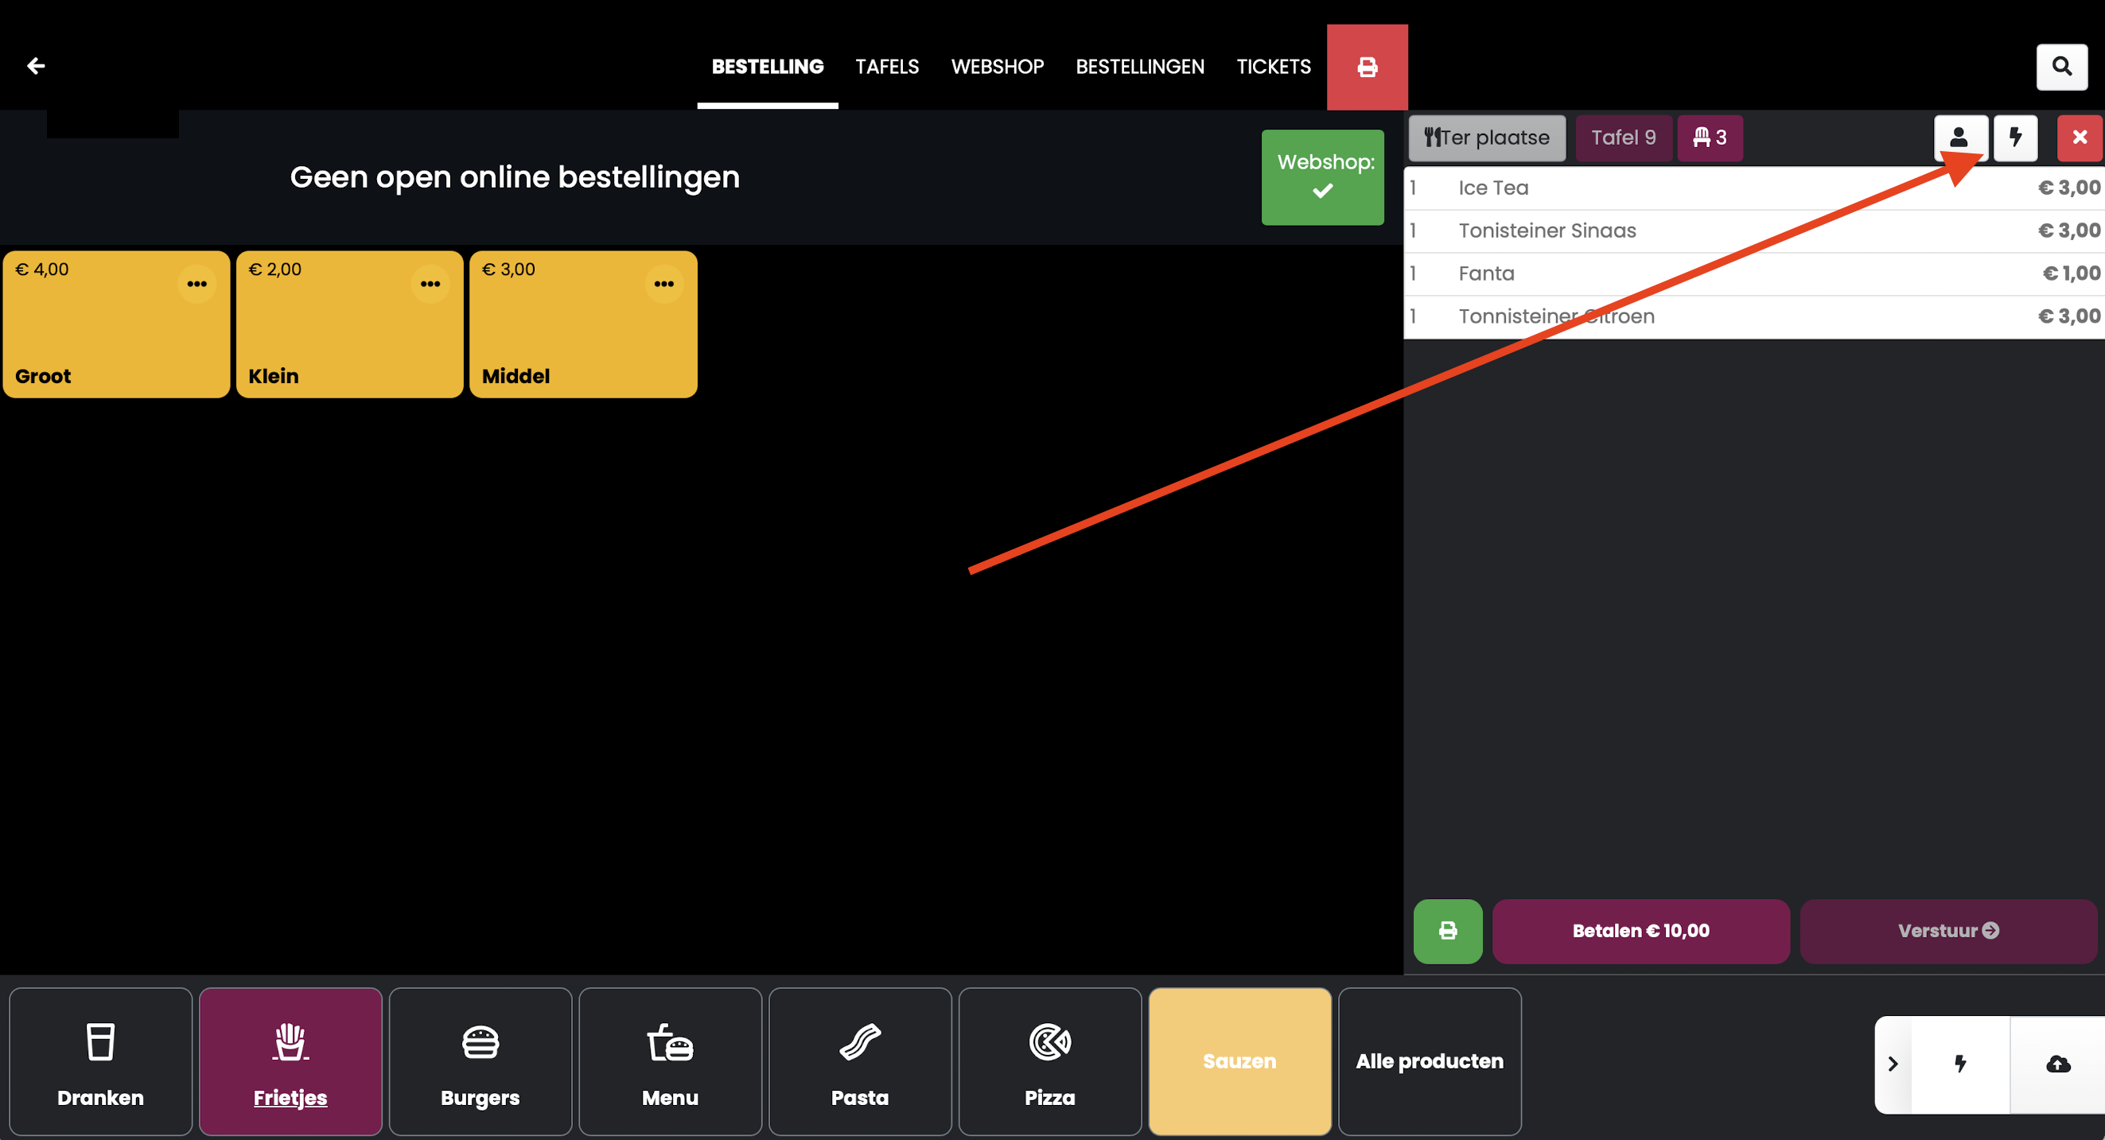Select the Dranken category
Image resolution: width=2105 pixels, height=1140 pixels.
pyautogui.click(x=100, y=1061)
